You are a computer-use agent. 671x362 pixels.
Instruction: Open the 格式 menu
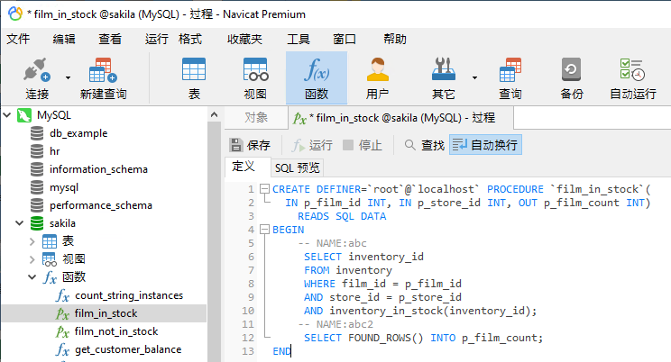point(190,40)
